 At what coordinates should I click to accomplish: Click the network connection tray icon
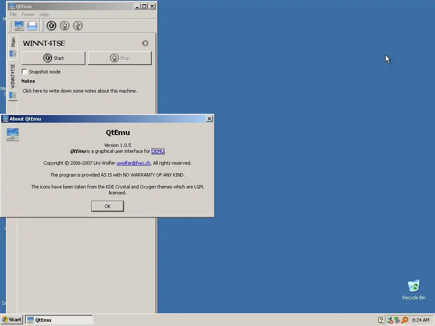coord(390,320)
